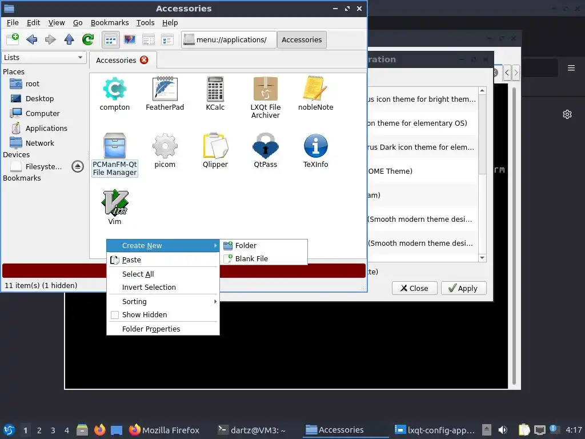
Task: Switch to thumbnail view mode
Action: [130, 39]
